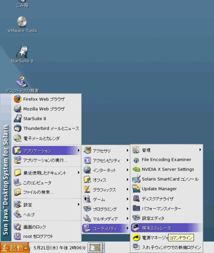
Task: Expand the アクセサリ submenu arrow
Action: click(x=128, y=150)
